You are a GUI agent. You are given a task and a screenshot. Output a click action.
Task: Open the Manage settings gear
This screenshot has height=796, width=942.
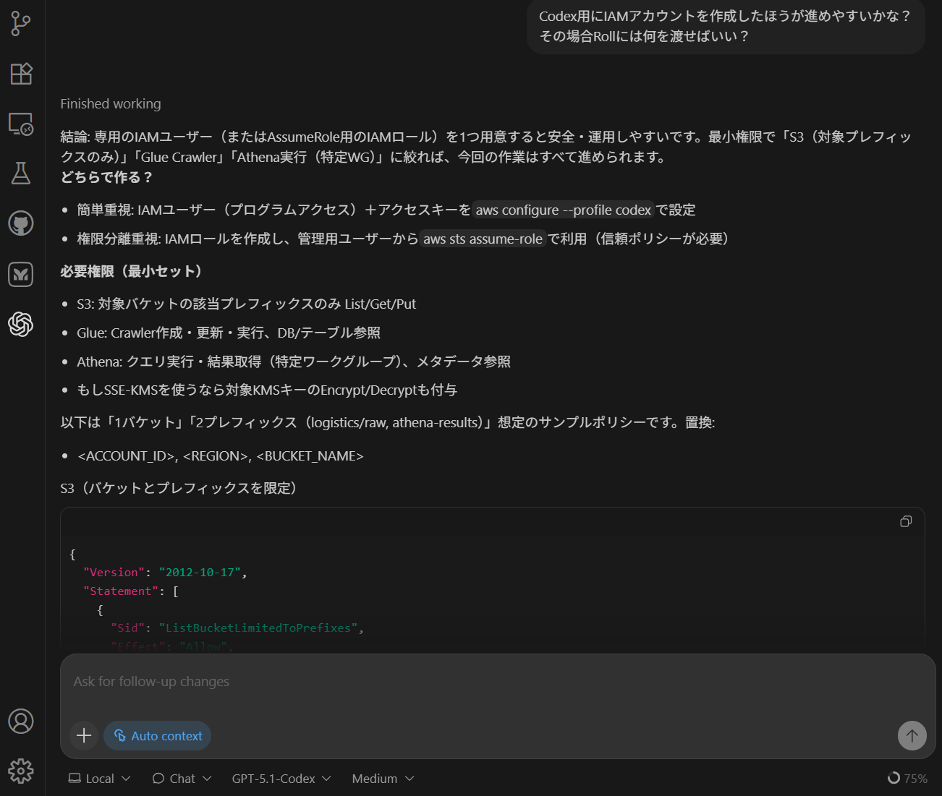click(x=21, y=772)
